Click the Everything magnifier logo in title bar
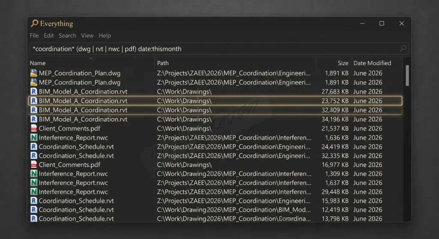The width and height of the screenshot is (439, 239). [x=34, y=23]
